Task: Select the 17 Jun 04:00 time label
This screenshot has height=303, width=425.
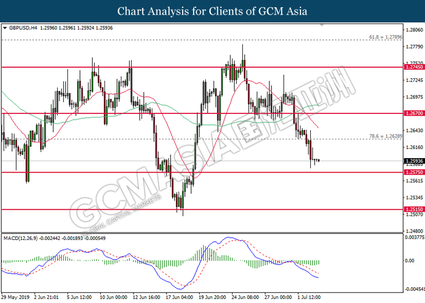Action: coord(180,297)
